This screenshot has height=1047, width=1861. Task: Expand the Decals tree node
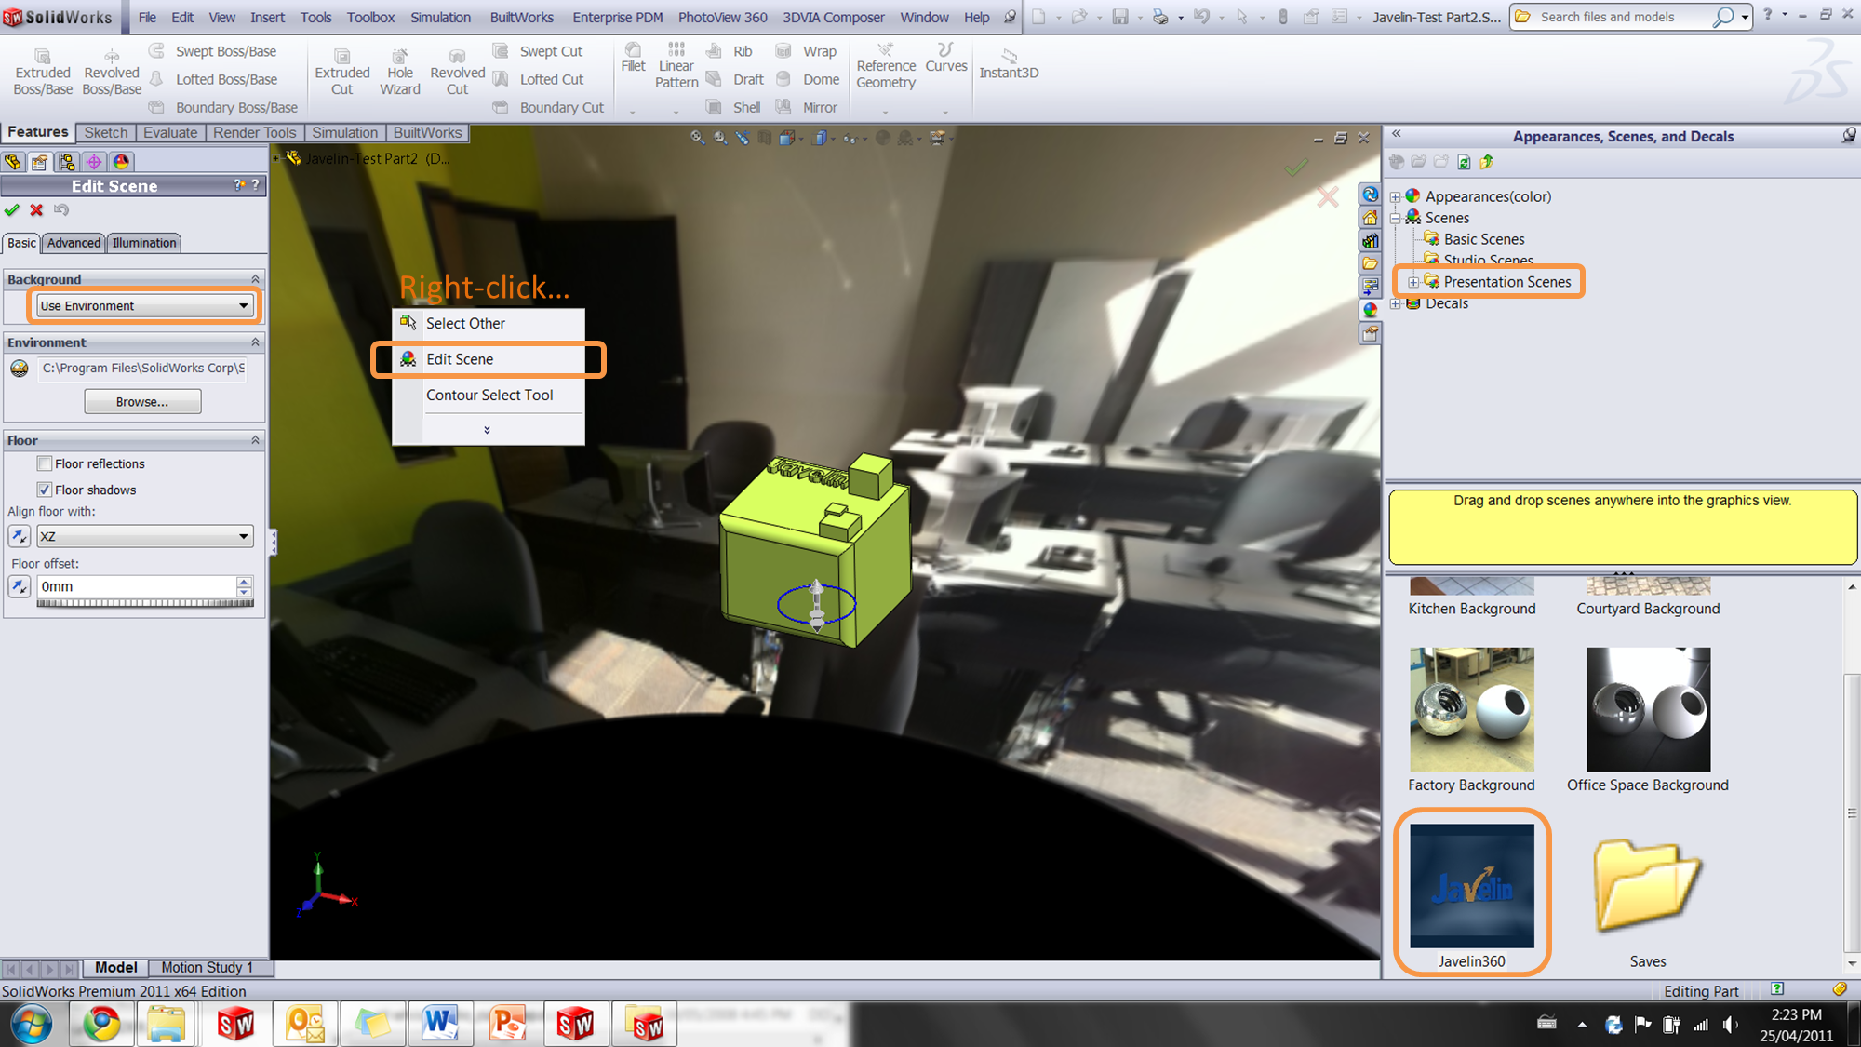point(1395,304)
